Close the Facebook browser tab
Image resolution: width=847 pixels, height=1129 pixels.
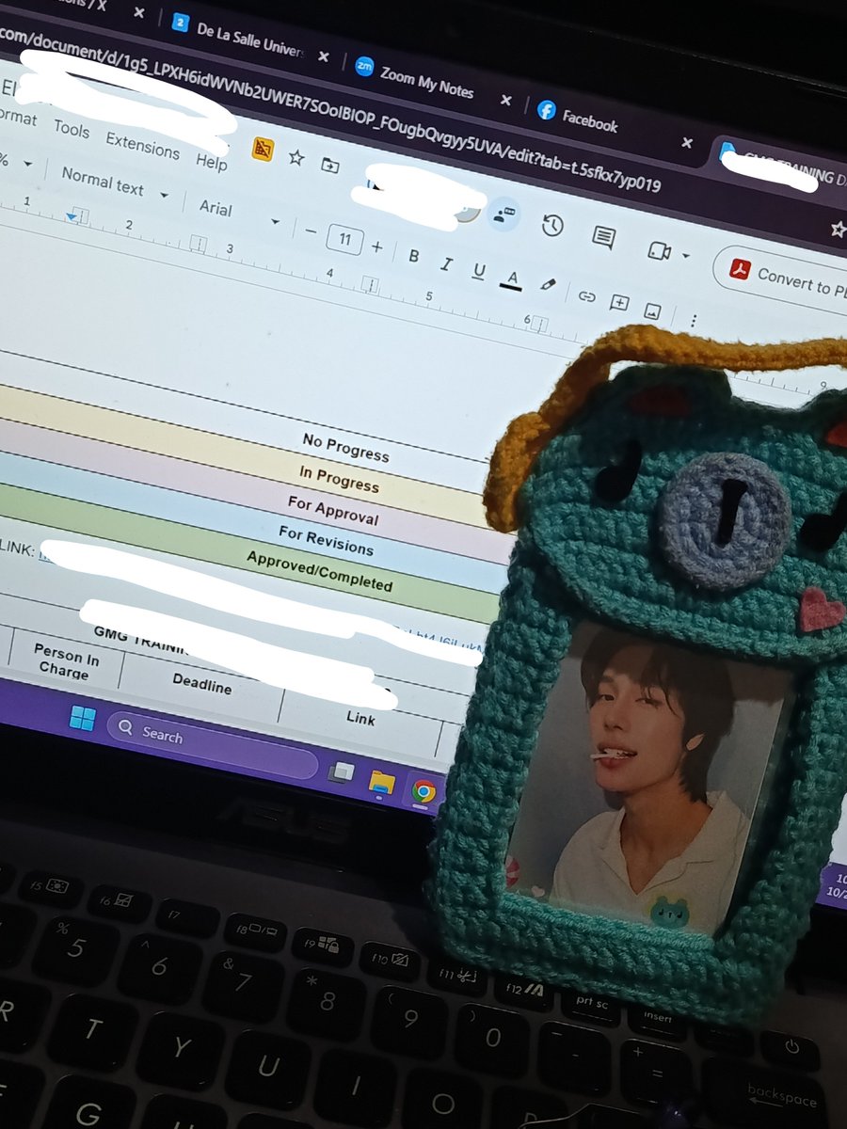coord(687,143)
